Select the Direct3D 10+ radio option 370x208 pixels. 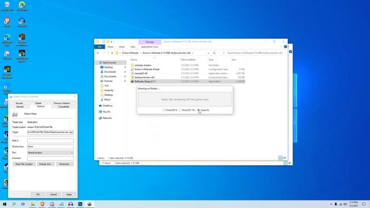(x=187, y=110)
